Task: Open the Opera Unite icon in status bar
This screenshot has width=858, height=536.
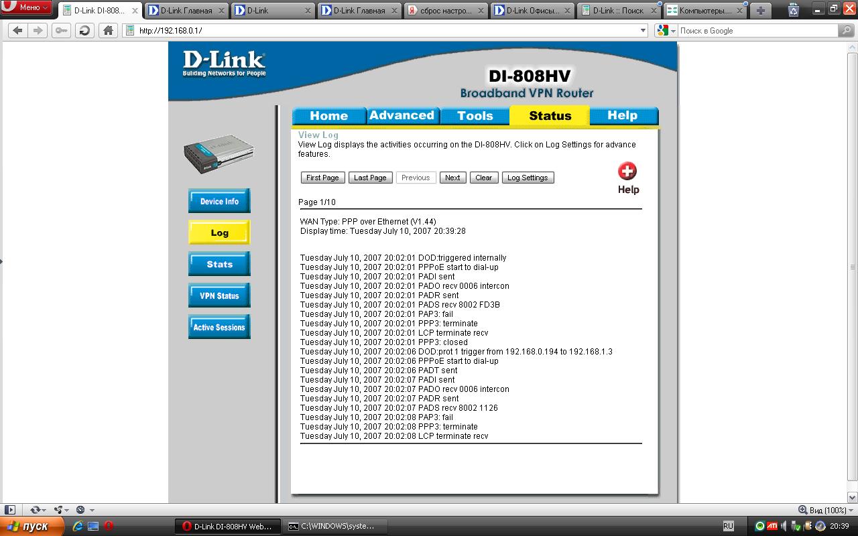Action: click(x=58, y=510)
